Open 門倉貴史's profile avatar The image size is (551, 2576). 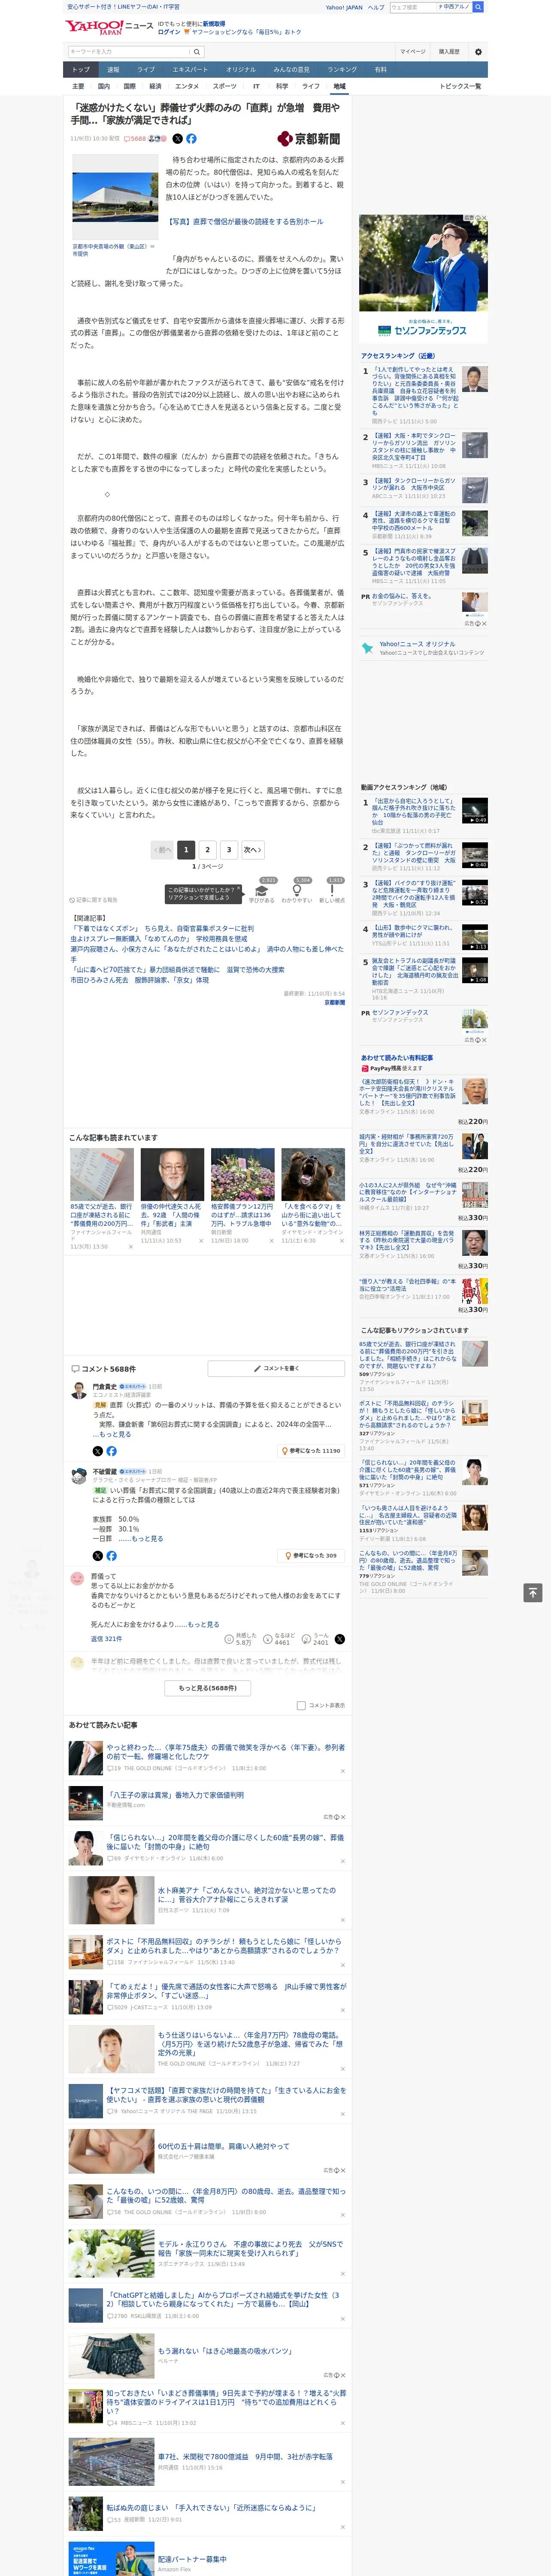[78, 1390]
